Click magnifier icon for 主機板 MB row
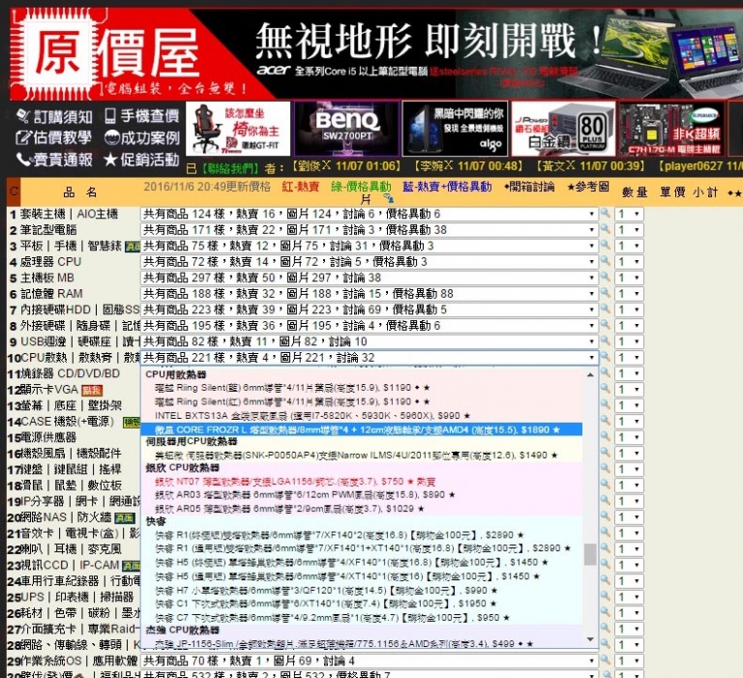743x678 pixels. (x=605, y=278)
